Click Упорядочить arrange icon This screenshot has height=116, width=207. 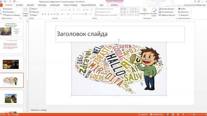[x=145, y=10]
